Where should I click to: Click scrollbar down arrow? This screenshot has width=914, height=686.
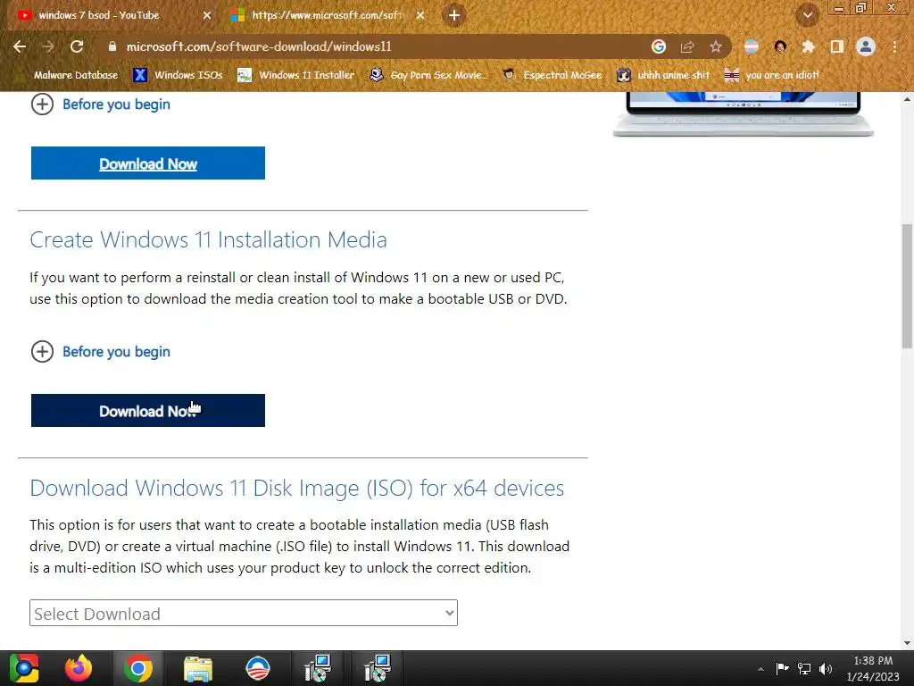click(907, 643)
